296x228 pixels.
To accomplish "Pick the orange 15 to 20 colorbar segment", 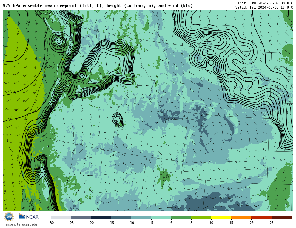I will point(241,218).
